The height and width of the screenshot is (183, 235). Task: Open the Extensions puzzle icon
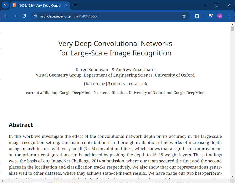coord(197,16)
